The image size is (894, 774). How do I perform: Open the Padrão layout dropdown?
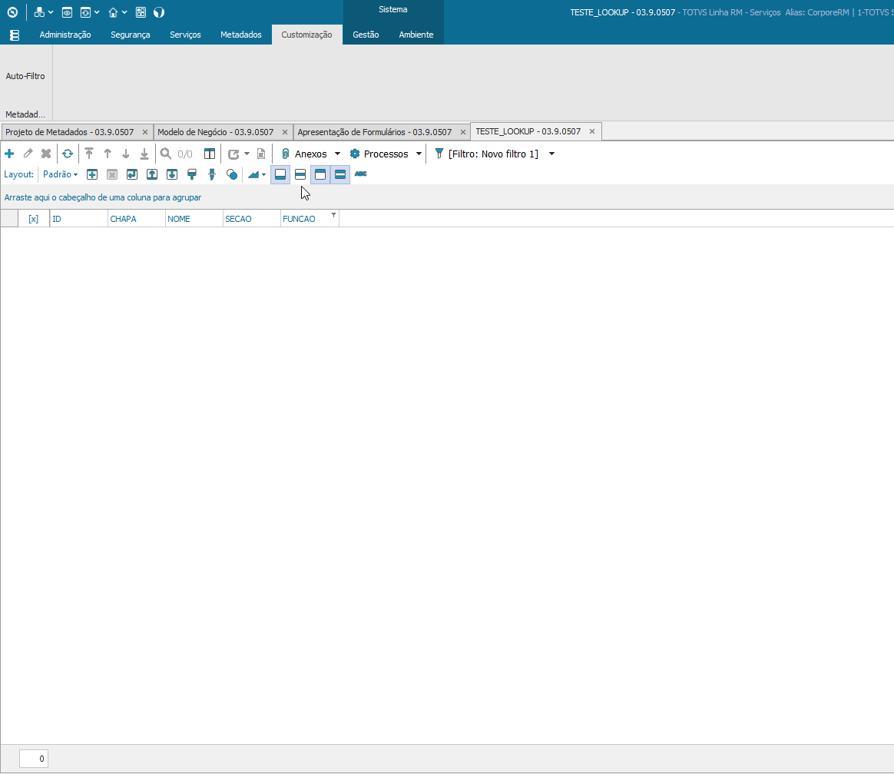[x=60, y=174]
